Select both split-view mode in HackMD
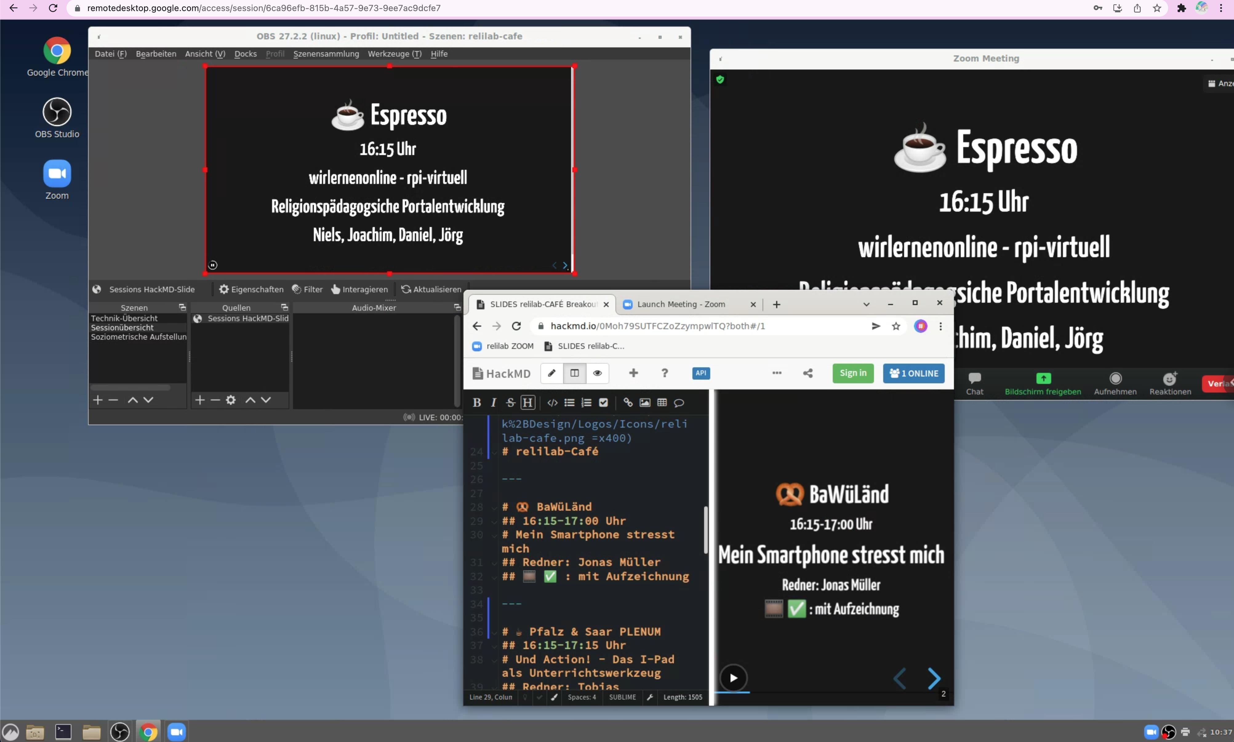The height and width of the screenshot is (742, 1234). (x=575, y=373)
